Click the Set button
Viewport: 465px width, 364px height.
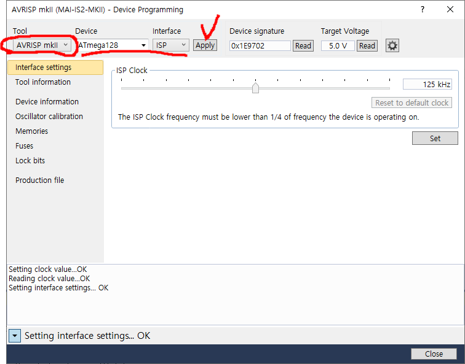(435, 138)
